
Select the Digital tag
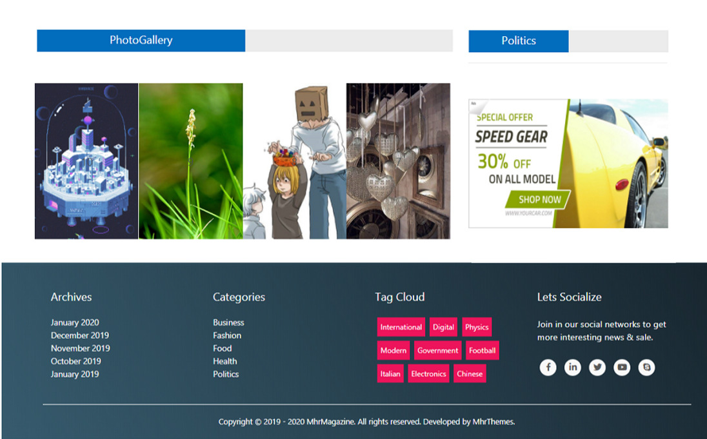(x=443, y=327)
